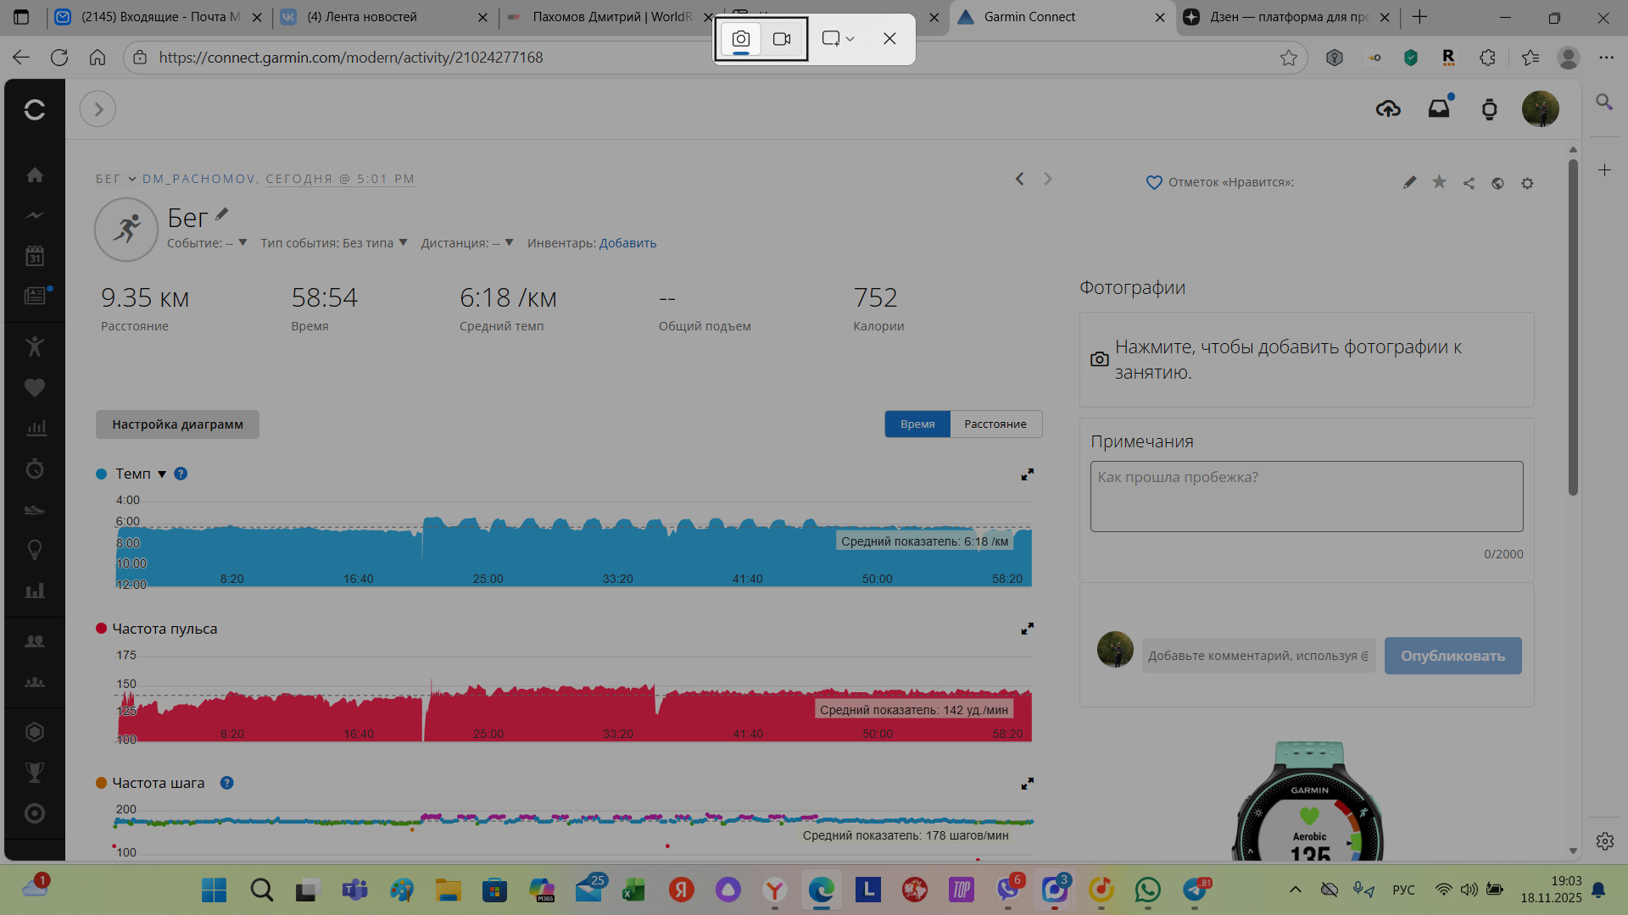Change activity privacy with globe icon
This screenshot has height=915, width=1628.
point(1497,183)
